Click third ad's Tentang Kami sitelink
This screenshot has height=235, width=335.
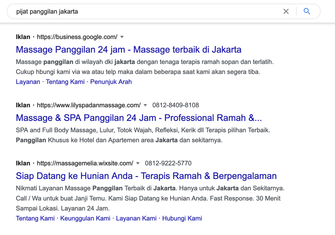tap(35, 218)
